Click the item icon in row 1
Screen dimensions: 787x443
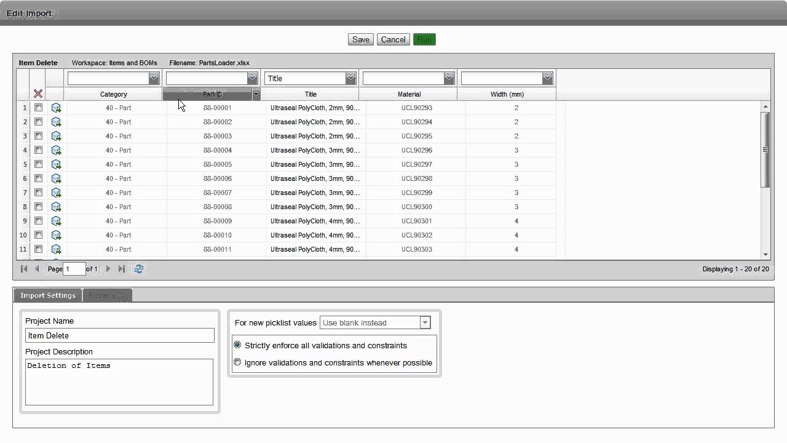click(x=56, y=108)
